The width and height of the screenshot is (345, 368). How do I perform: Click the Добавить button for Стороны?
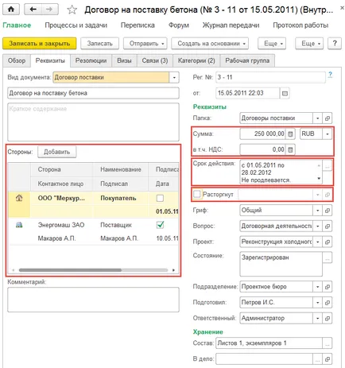[56, 152]
